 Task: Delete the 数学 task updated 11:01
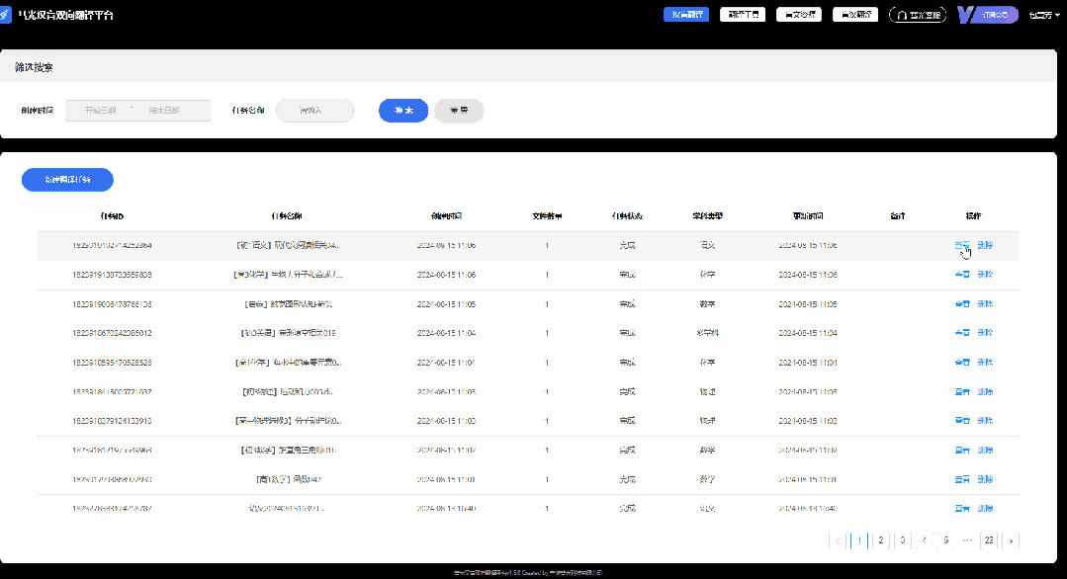pos(985,479)
